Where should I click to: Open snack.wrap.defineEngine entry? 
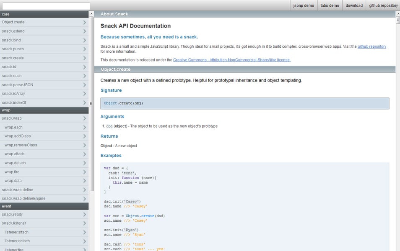(x=44, y=199)
